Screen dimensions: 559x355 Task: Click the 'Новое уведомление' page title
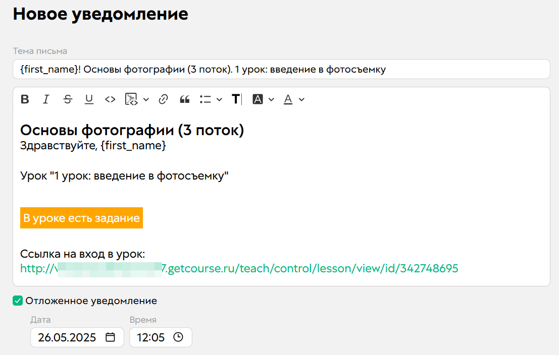(100, 14)
